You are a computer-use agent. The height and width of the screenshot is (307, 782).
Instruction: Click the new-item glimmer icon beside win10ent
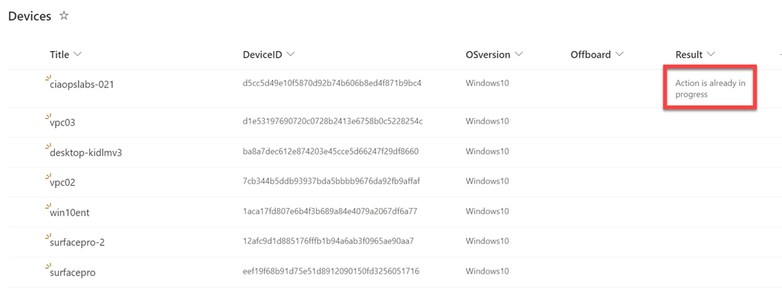[47, 207]
